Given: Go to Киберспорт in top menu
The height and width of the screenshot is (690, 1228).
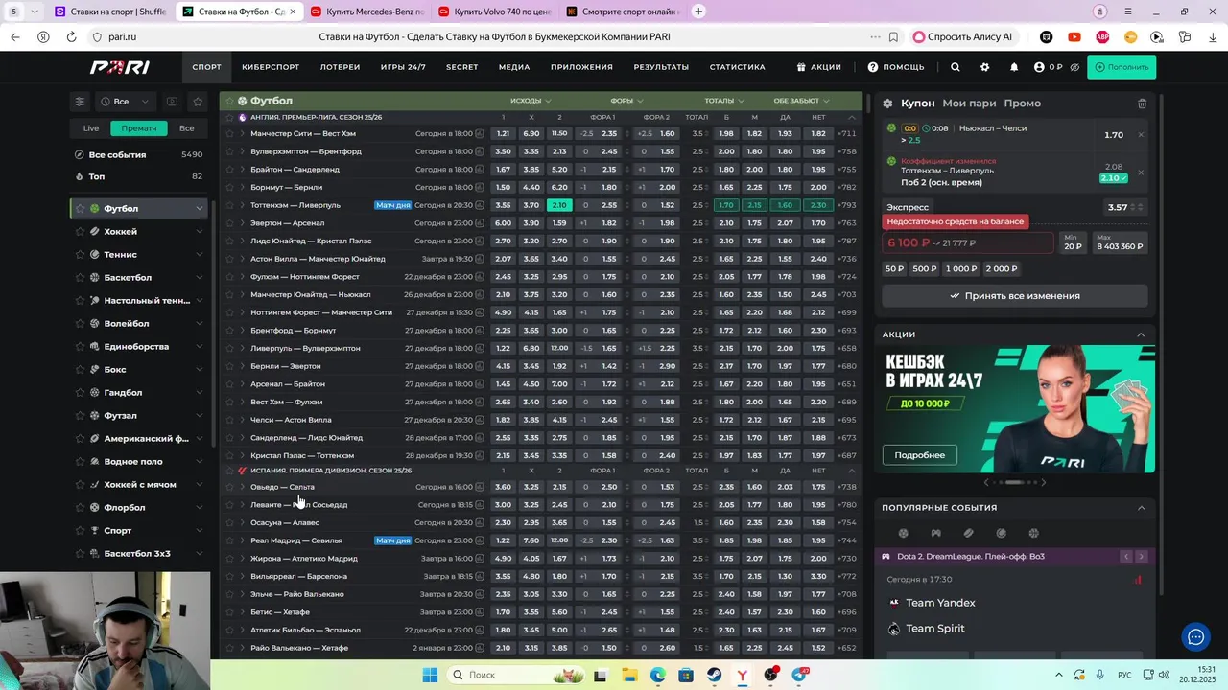Looking at the screenshot, I should [271, 67].
